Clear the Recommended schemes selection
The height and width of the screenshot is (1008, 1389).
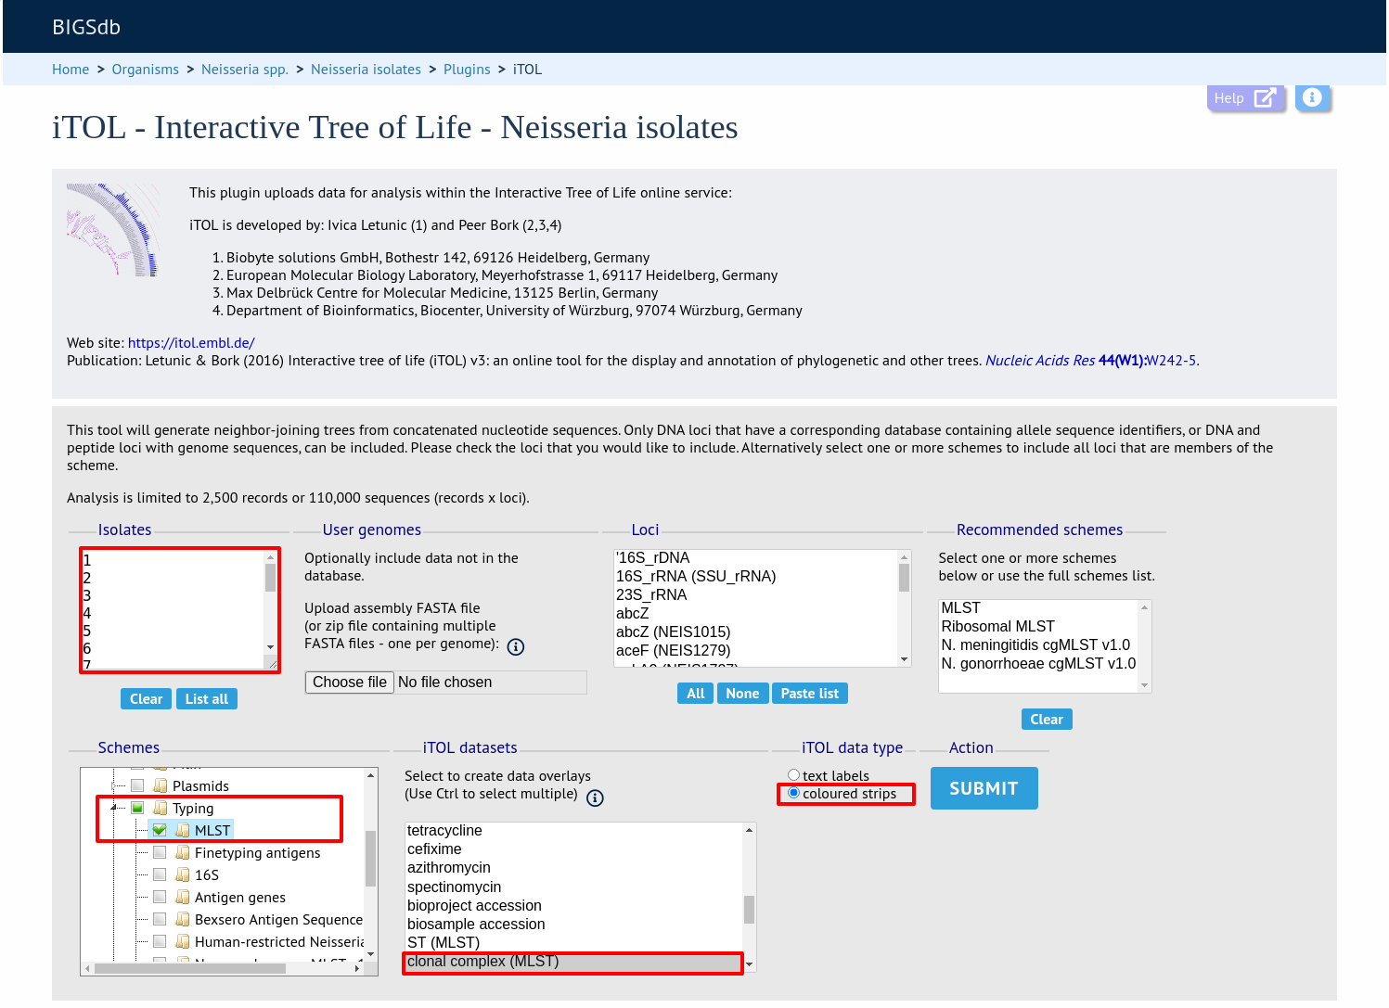click(1047, 720)
